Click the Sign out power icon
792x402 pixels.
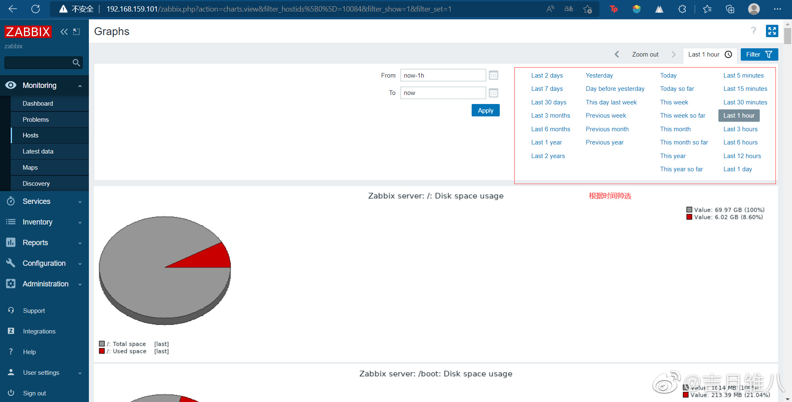pyautogui.click(x=11, y=393)
